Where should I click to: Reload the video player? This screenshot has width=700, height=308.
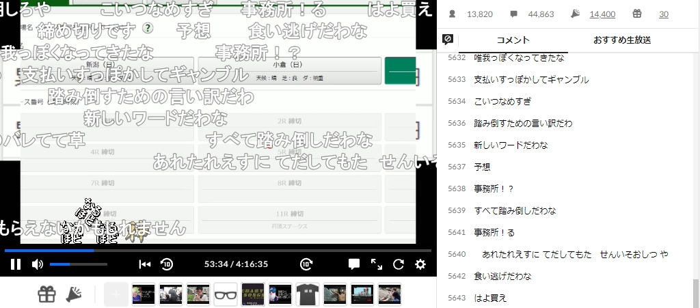click(x=399, y=264)
